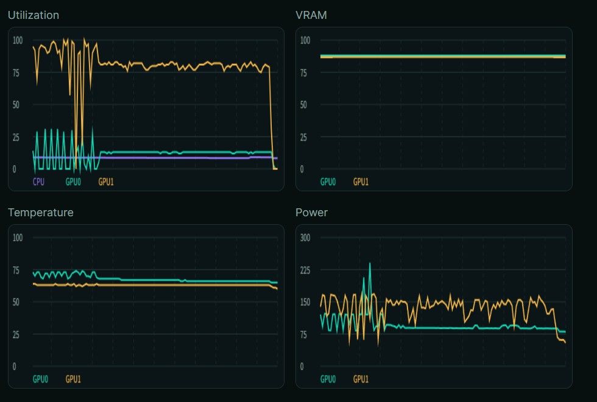
Task: Click the CPU legend in Utilization chart
Action: point(38,182)
